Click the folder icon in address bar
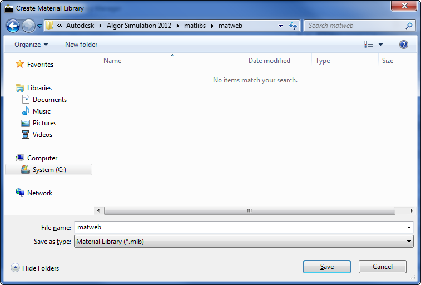 pyautogui.click(x=49, y=26)
